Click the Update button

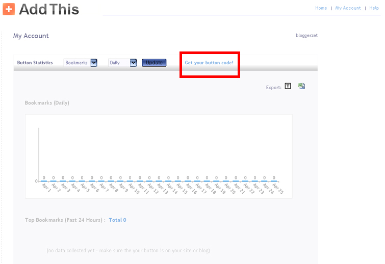[x=154, y=63]
